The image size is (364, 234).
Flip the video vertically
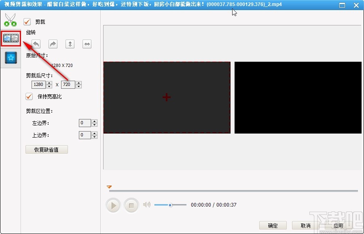(x=70, y=44)
